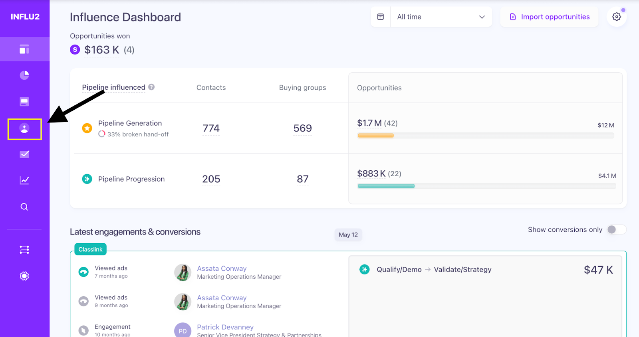Click the May 12 date badge
Viewport: 639px width, 337px height.
click(348, 235)
